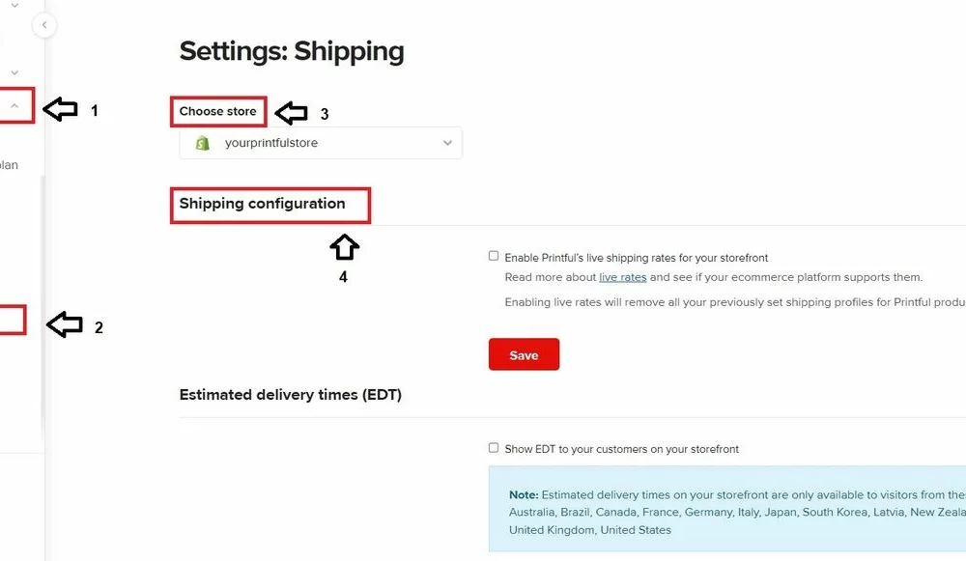Image resolution: width=966 pixels, height=561 pixels.
Task: Click the Estimated delivery times (EDT) heading
Action: coord(290,395)
